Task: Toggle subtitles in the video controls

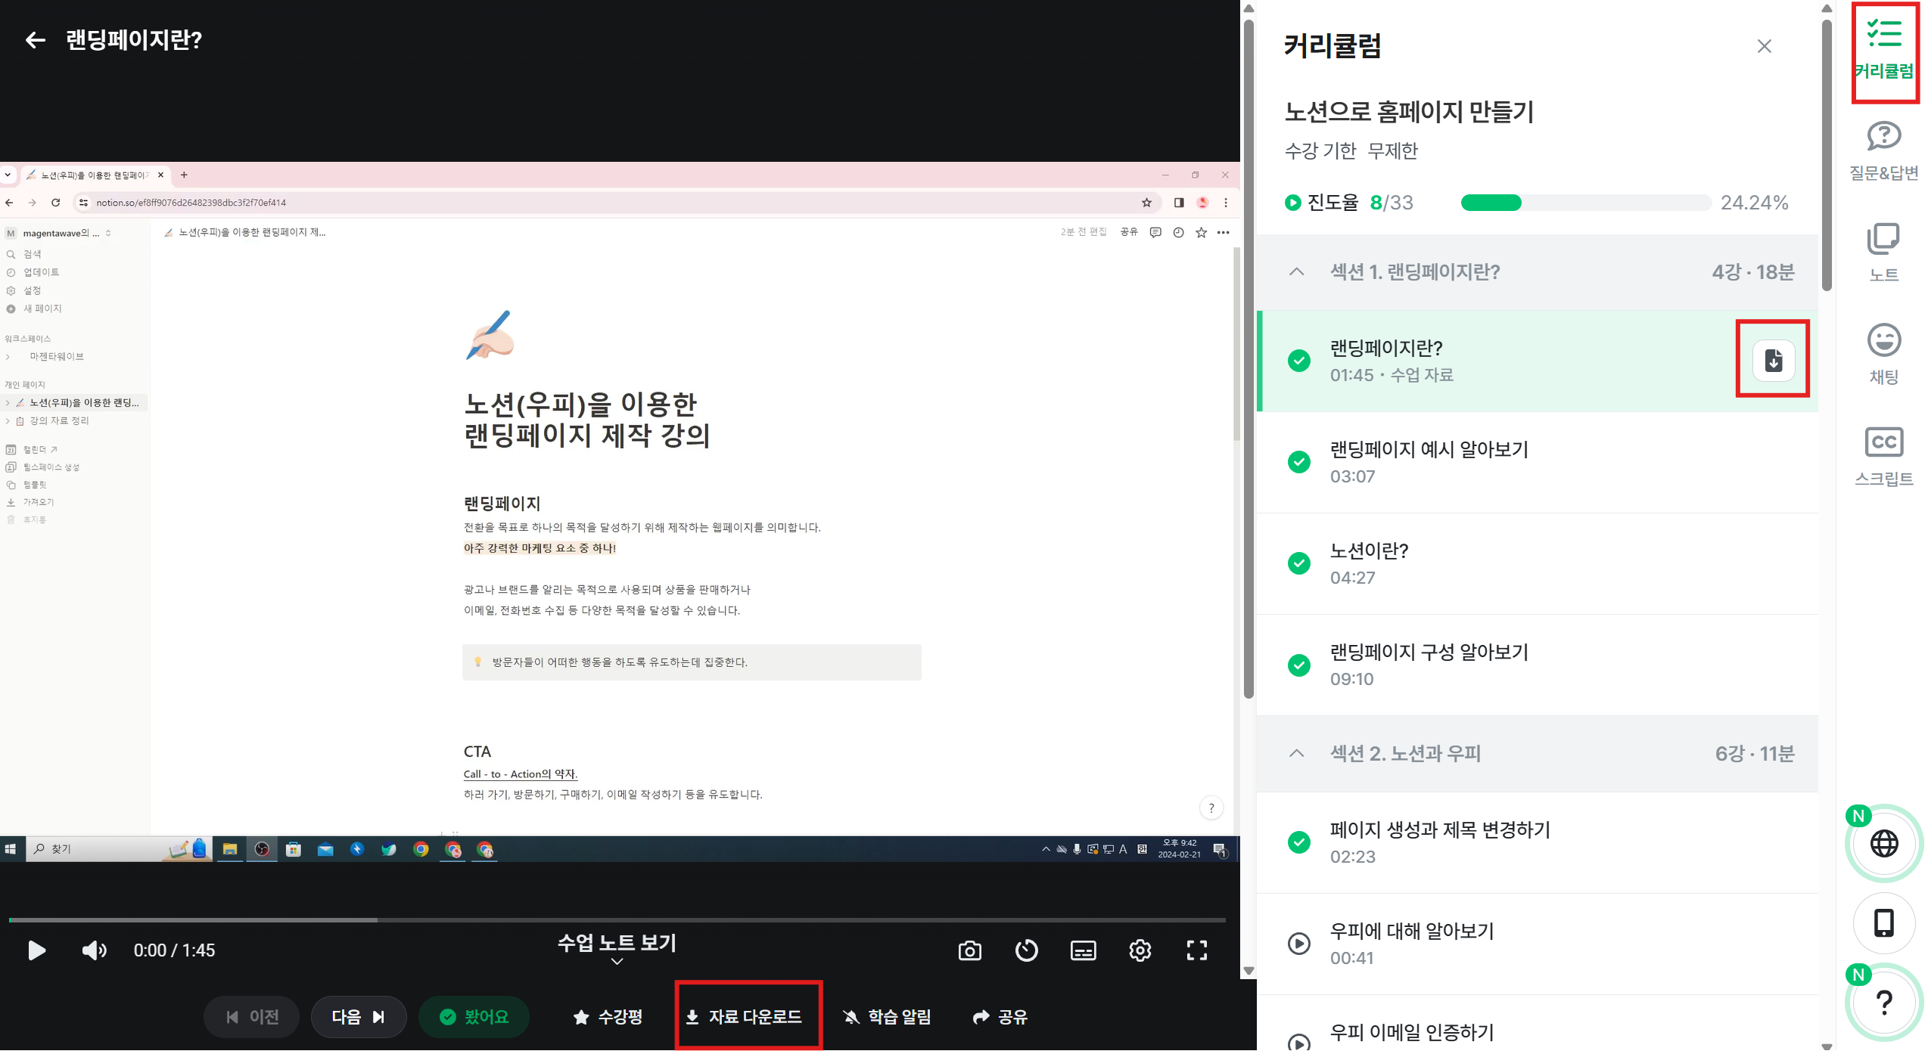Action: click(x=1083, y=950)
